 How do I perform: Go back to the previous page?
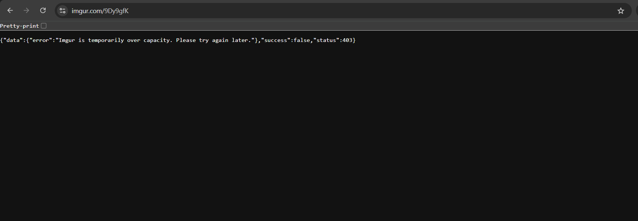pos(10,11)
